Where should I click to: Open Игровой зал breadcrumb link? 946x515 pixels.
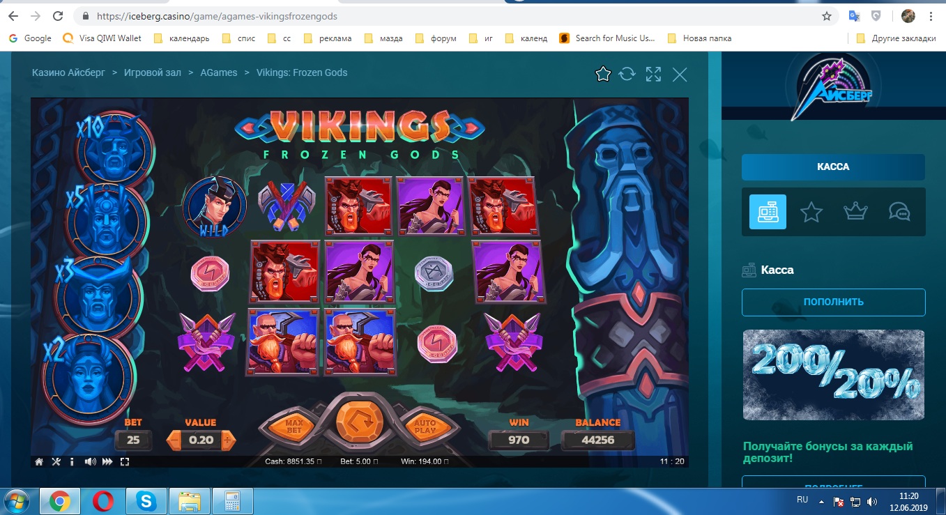tap(152, 72)
